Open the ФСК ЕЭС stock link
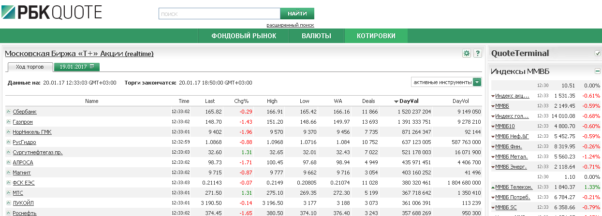Viewport: 602px width, 216px height. pyautogui.click(x=24, y=183)
